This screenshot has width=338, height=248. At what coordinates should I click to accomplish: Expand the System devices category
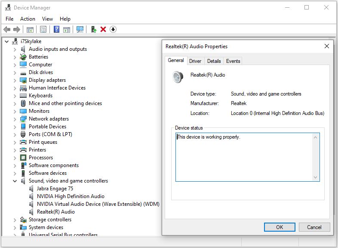pyautogui.click(x=15, y=228)
